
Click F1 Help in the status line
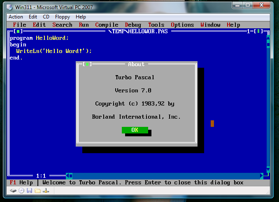tap(21, 182)
